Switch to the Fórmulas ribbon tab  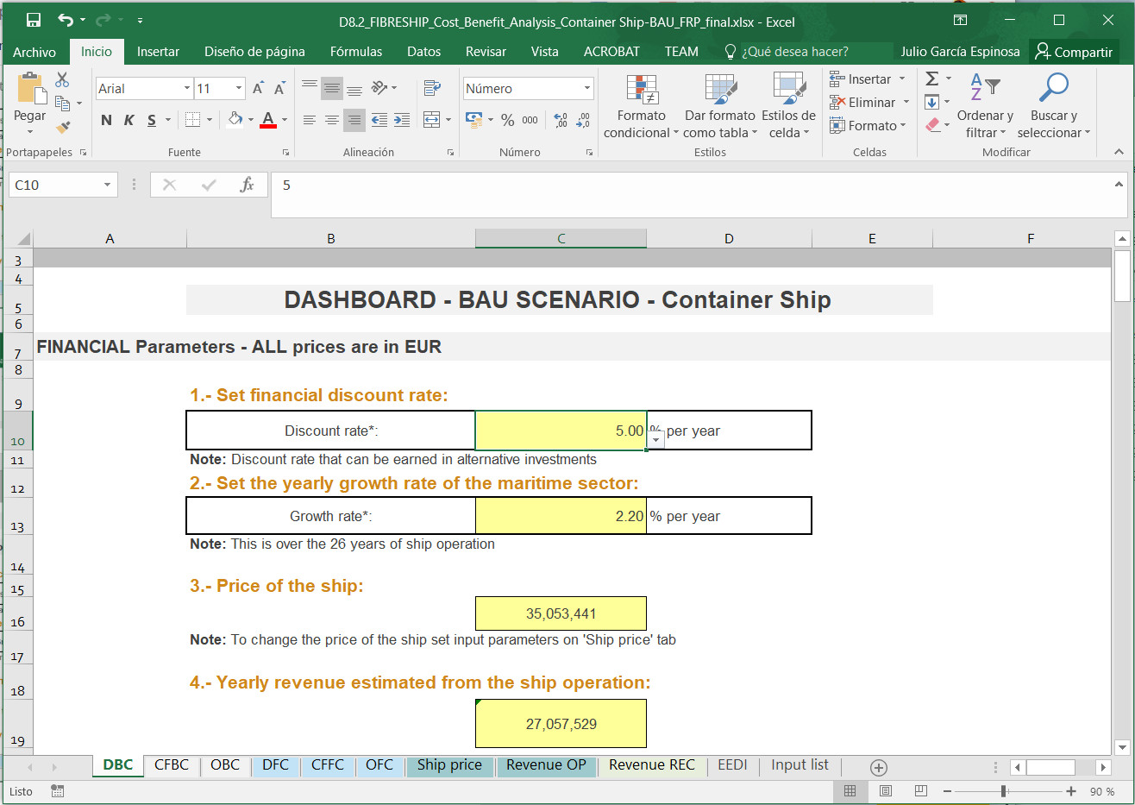click(355, 51)
